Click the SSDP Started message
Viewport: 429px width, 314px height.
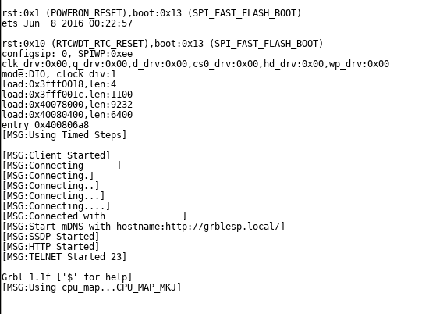51,236
